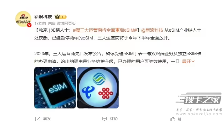This screenshot has width=224, height=126.
Task: Click the 微博网页版 source link
Action: point(66,23)
